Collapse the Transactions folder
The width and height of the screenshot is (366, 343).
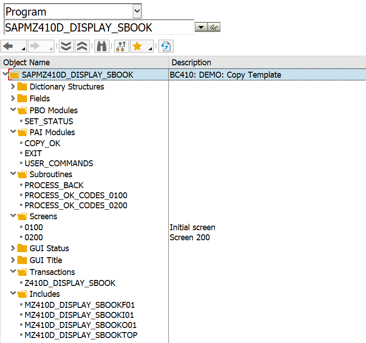(x=13, y=271)
